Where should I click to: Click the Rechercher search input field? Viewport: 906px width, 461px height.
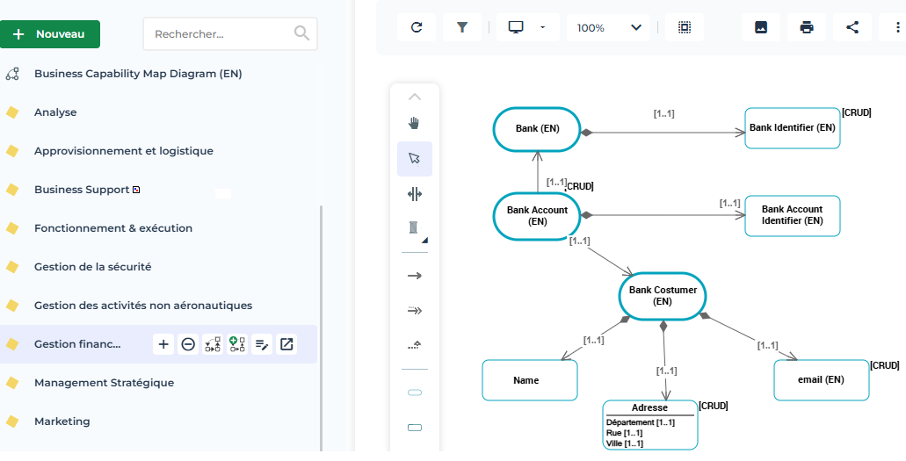click(220, 34)
